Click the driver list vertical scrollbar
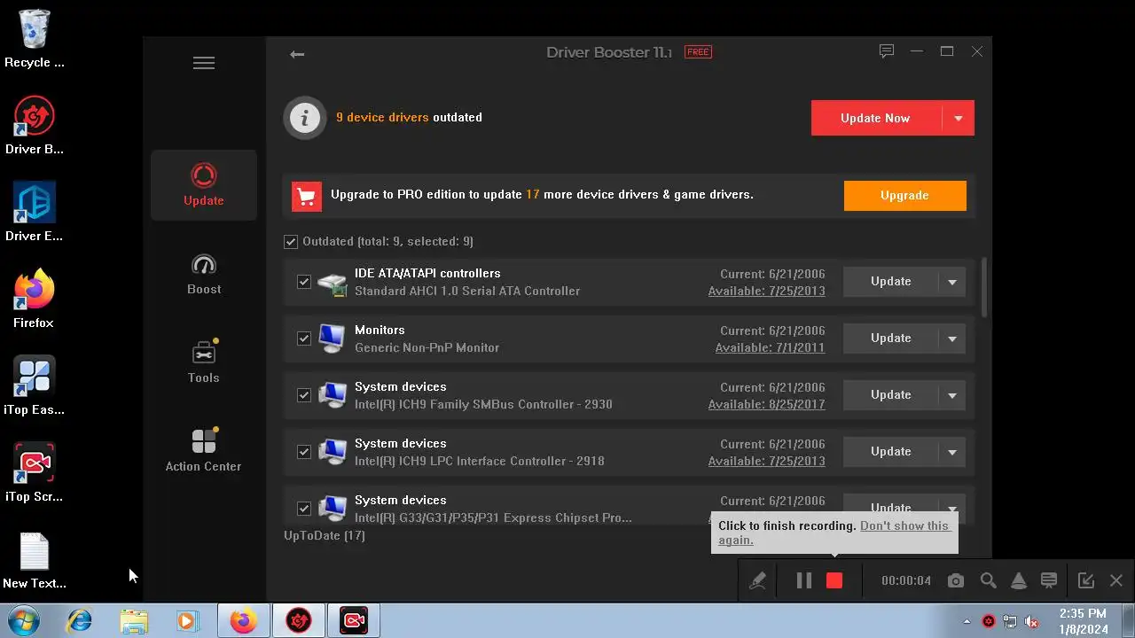 click(986, 287)
